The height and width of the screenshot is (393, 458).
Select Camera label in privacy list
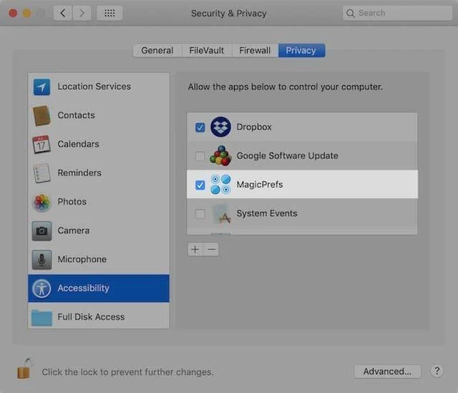(74, 231)
